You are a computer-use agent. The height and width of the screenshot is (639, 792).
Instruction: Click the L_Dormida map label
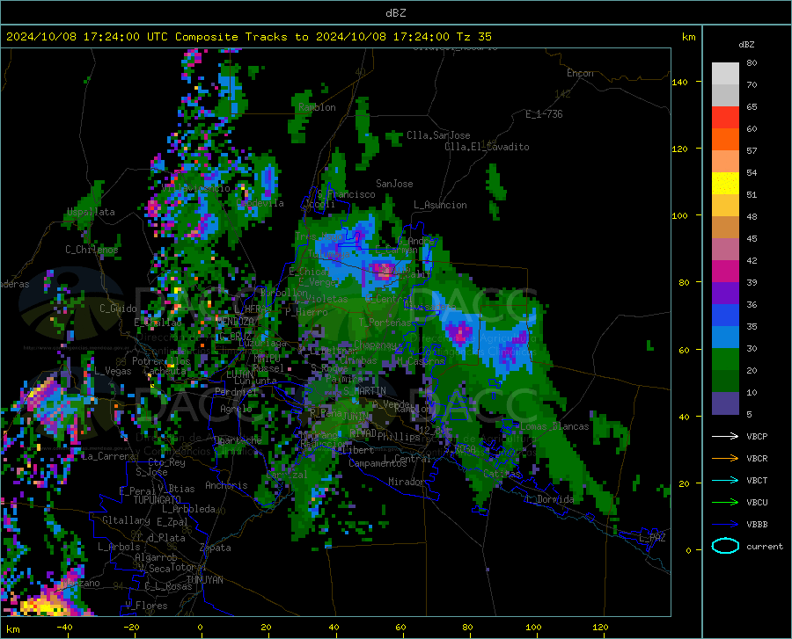549,499
